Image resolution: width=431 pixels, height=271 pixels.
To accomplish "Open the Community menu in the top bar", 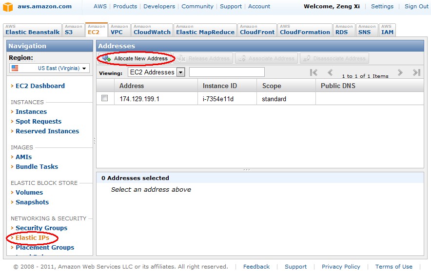I will click(197, 6).
